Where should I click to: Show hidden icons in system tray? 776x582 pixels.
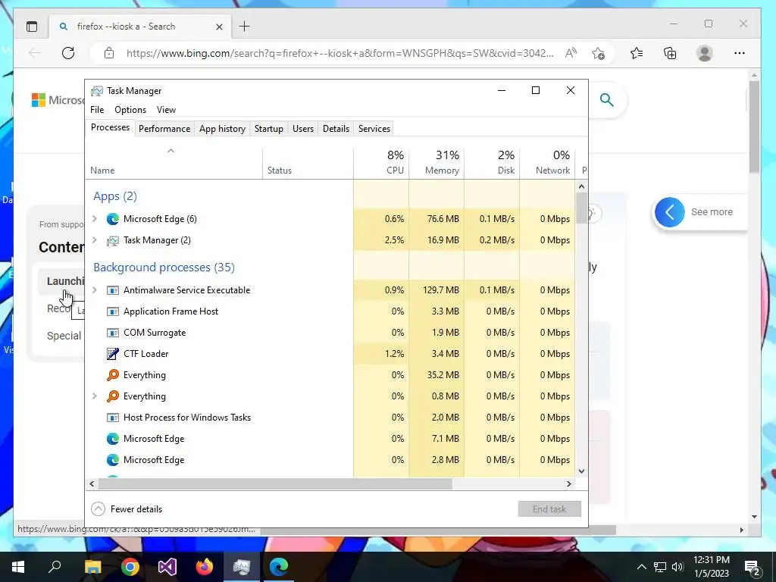tap(641, 567)
